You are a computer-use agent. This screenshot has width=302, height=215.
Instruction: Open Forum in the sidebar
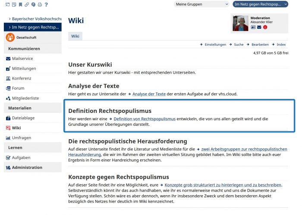(18, 88)
